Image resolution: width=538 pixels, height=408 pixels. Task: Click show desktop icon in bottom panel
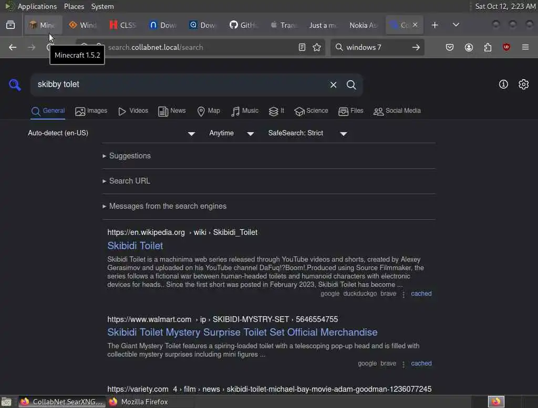point(6,402)
